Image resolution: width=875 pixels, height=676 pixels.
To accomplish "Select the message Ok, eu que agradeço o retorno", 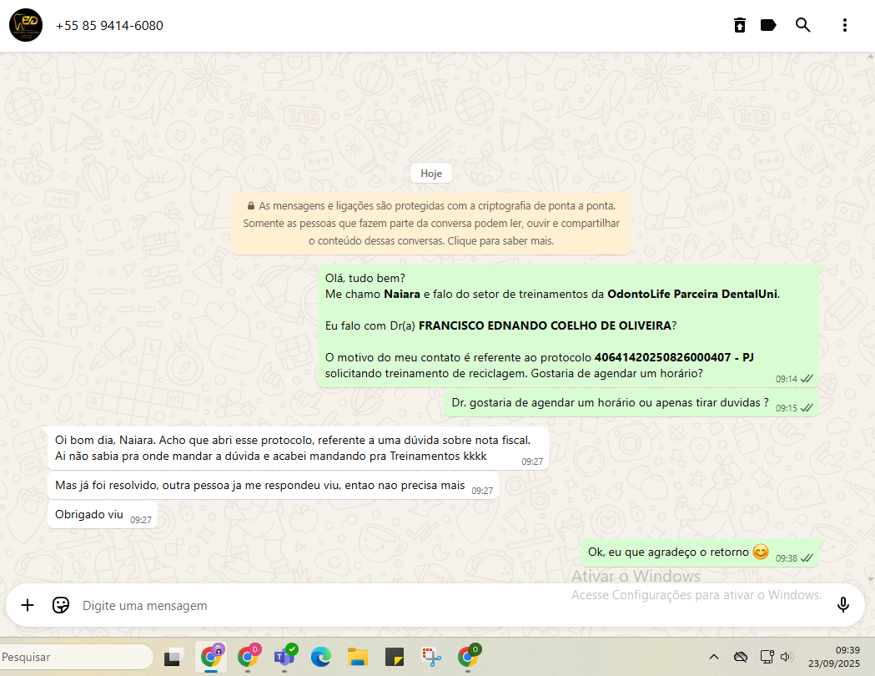I will [699, 552].
